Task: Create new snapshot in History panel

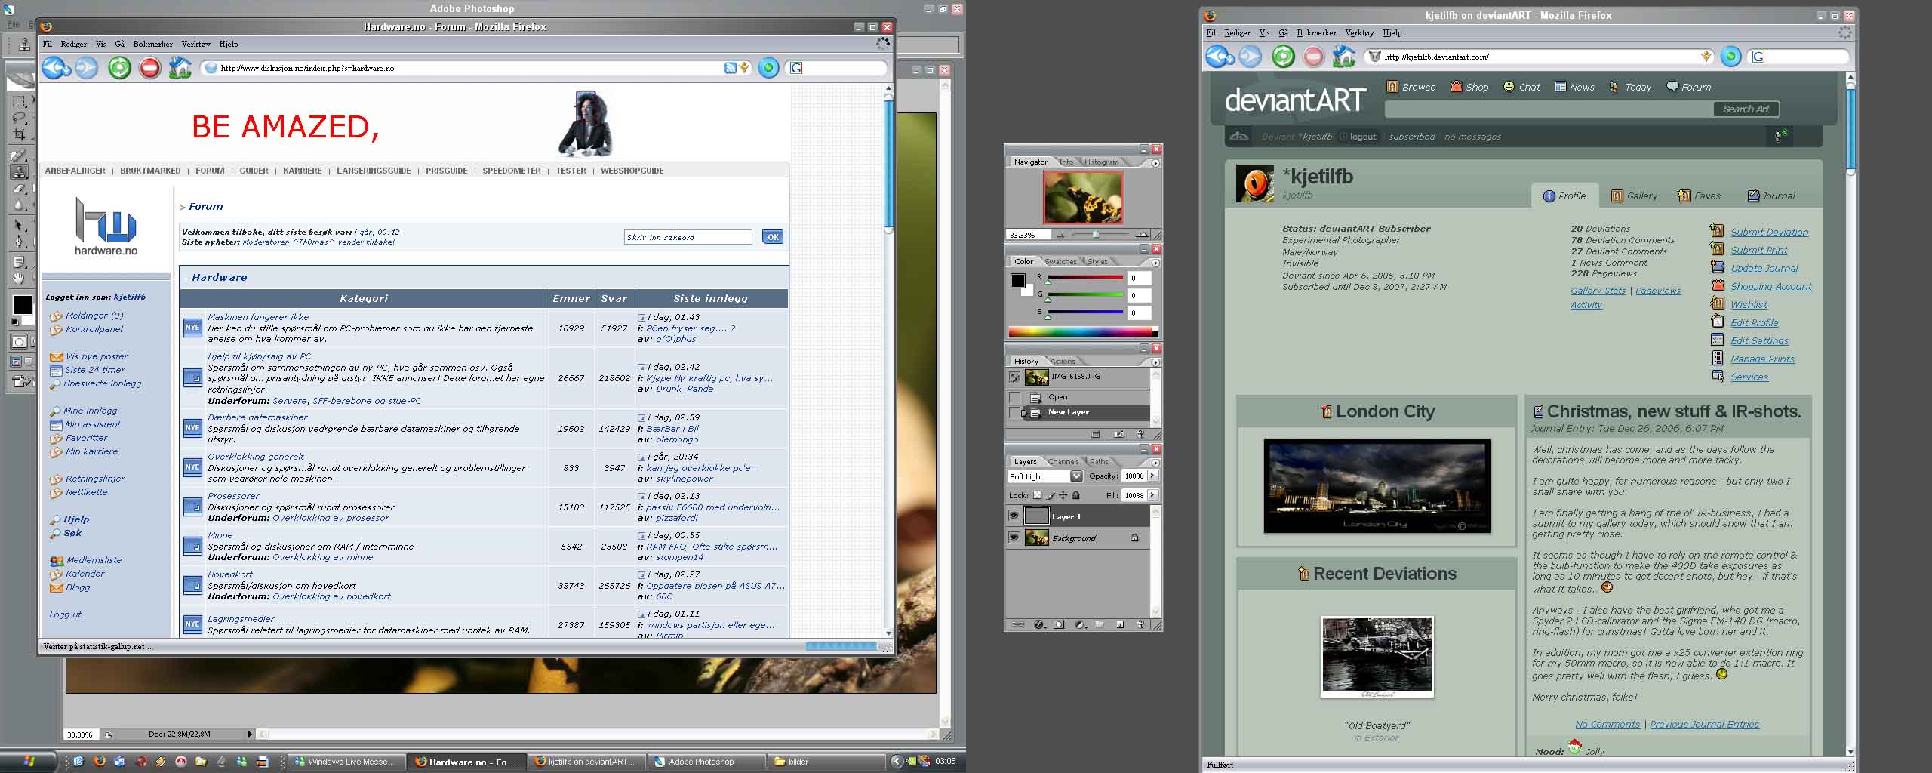Action: coord(1119,435)
